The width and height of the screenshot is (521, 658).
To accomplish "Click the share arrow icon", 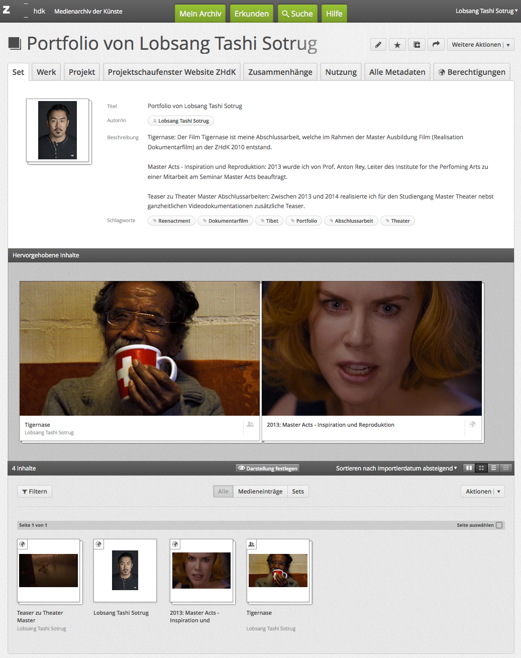I will point(436,45).
